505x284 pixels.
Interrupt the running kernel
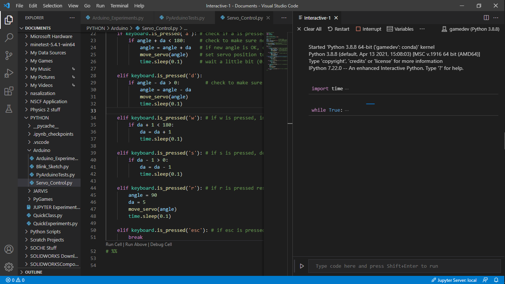pos(368,29)
